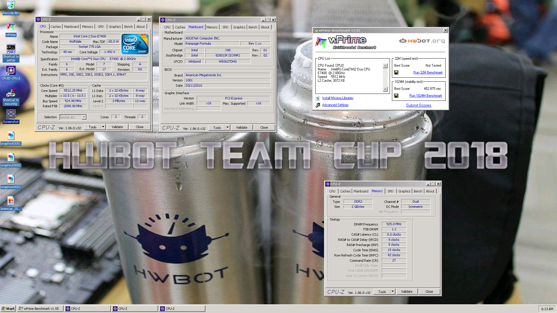
Task: Open Advanced Settings link in wPrime
Action: [x=335, y=105]
